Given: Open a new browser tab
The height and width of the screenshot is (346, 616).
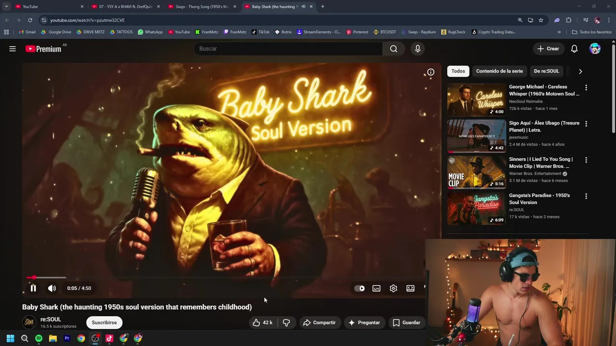Looking at the screenshot, I should (x=322, y=7).
